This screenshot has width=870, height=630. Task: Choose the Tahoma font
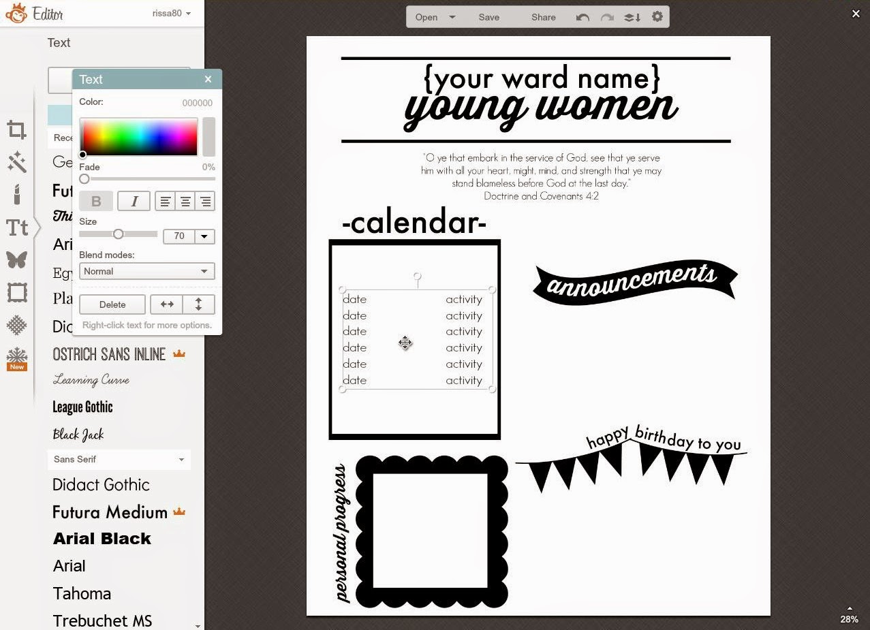pyautogui.click(x=82, y=593)
